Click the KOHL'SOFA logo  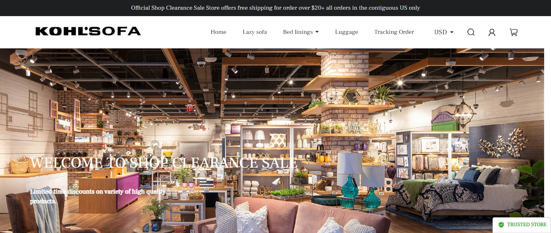(x=88, y=31)
